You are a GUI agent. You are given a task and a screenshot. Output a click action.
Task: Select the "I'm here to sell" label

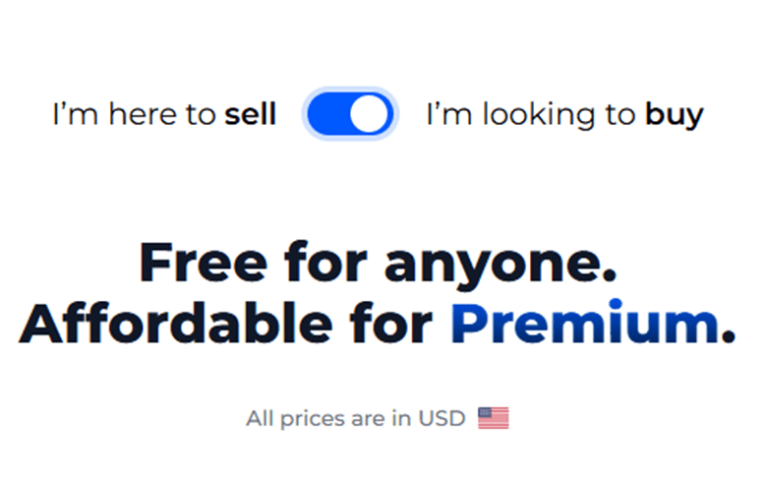(x=164, y=115)
